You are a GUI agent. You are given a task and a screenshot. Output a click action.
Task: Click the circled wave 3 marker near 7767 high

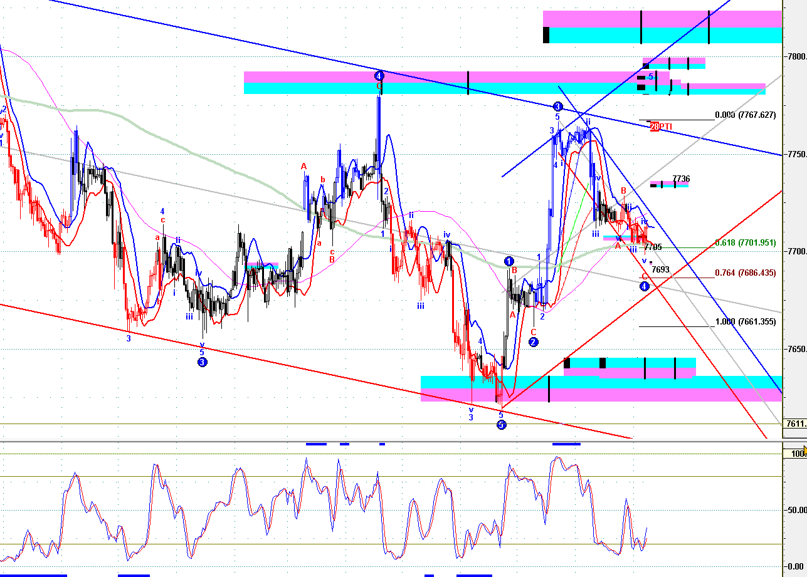tap(557, 107)
